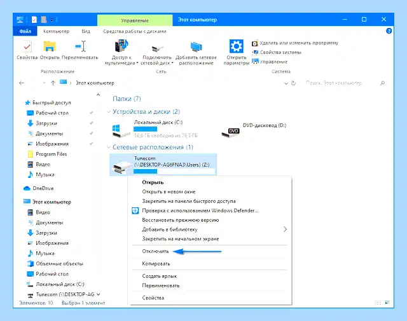Image resolution: width=407 pixels, height=321 pixels.
Task: Go up one folder level arrow
Action: point(53,83)
